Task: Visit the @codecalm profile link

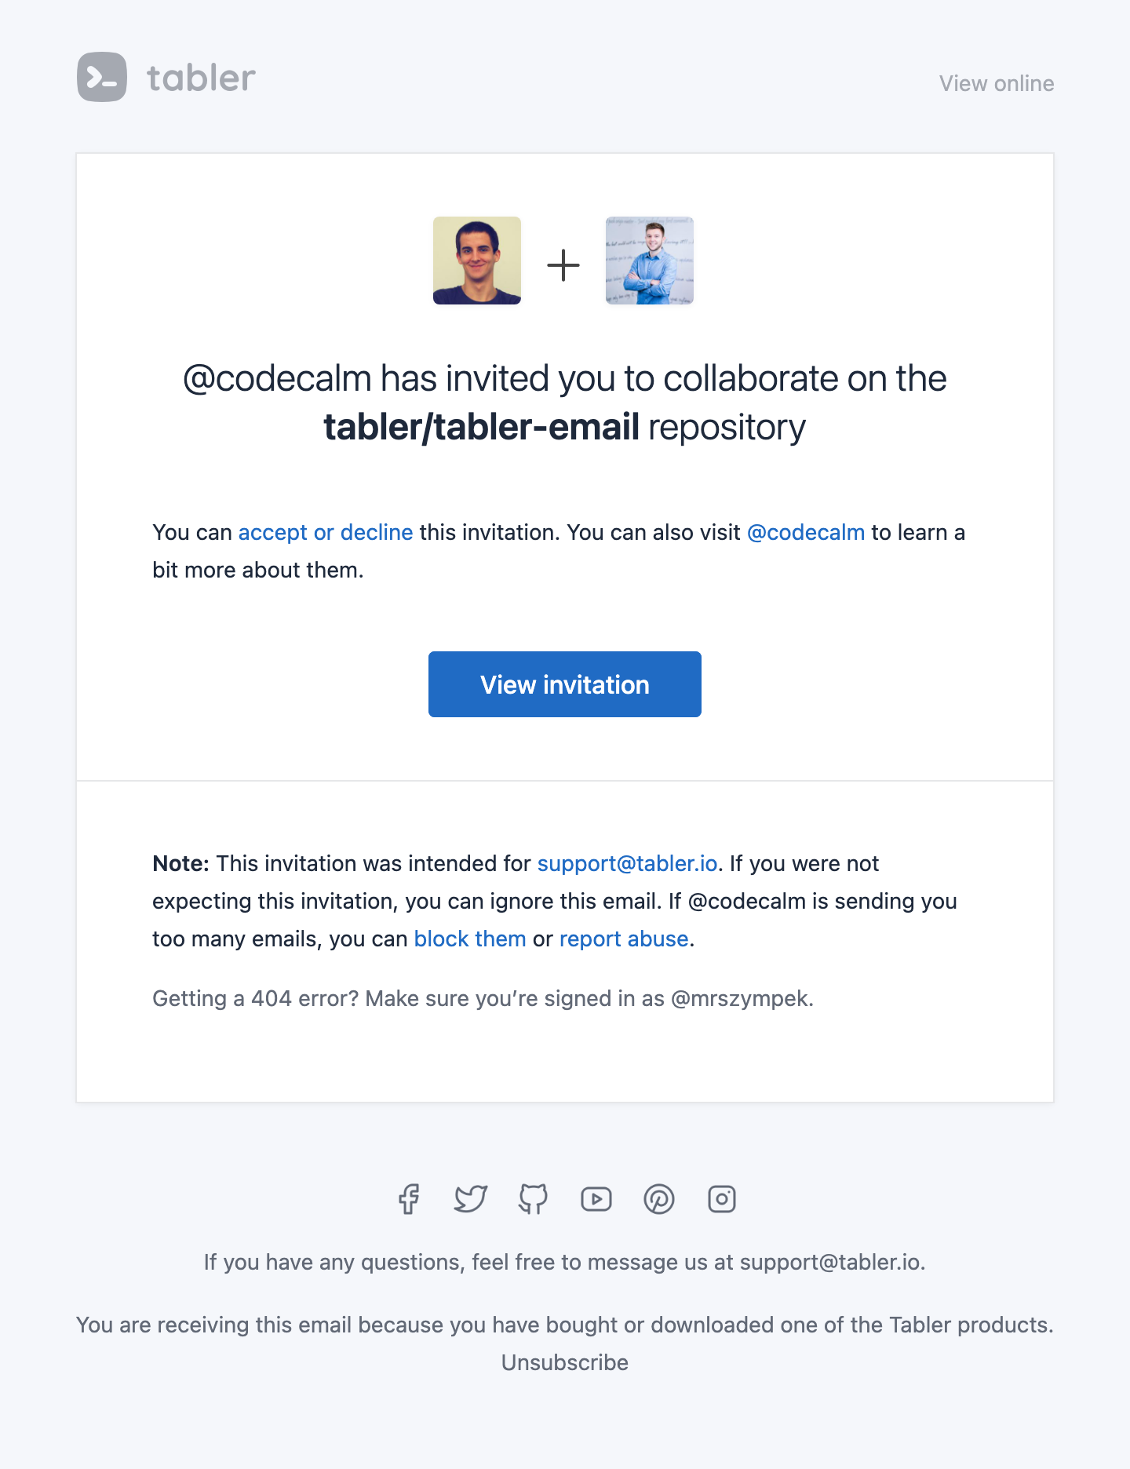Action: point(806,532)
